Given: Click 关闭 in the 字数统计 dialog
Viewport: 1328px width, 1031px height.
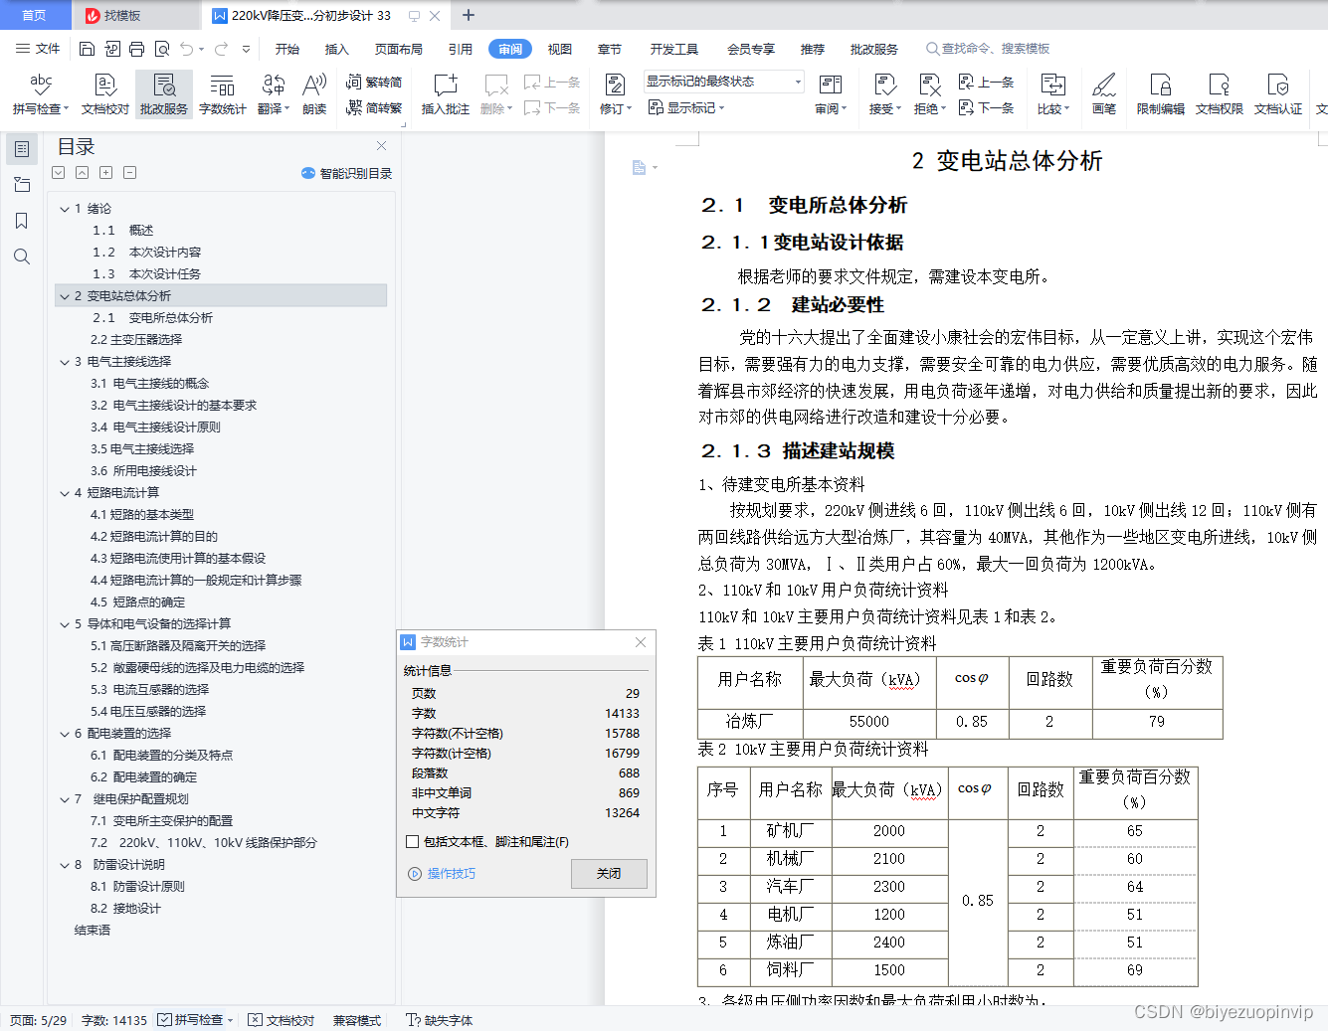Looking at the screenshot, I should (x=609, y=873).
